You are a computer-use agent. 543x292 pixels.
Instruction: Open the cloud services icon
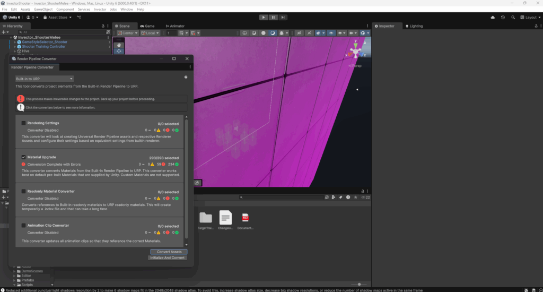[493, 17]
